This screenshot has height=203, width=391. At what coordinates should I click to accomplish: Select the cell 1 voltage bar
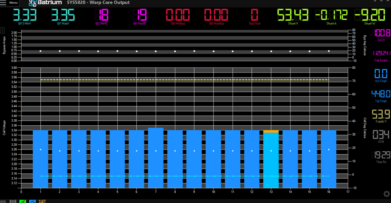40,159
